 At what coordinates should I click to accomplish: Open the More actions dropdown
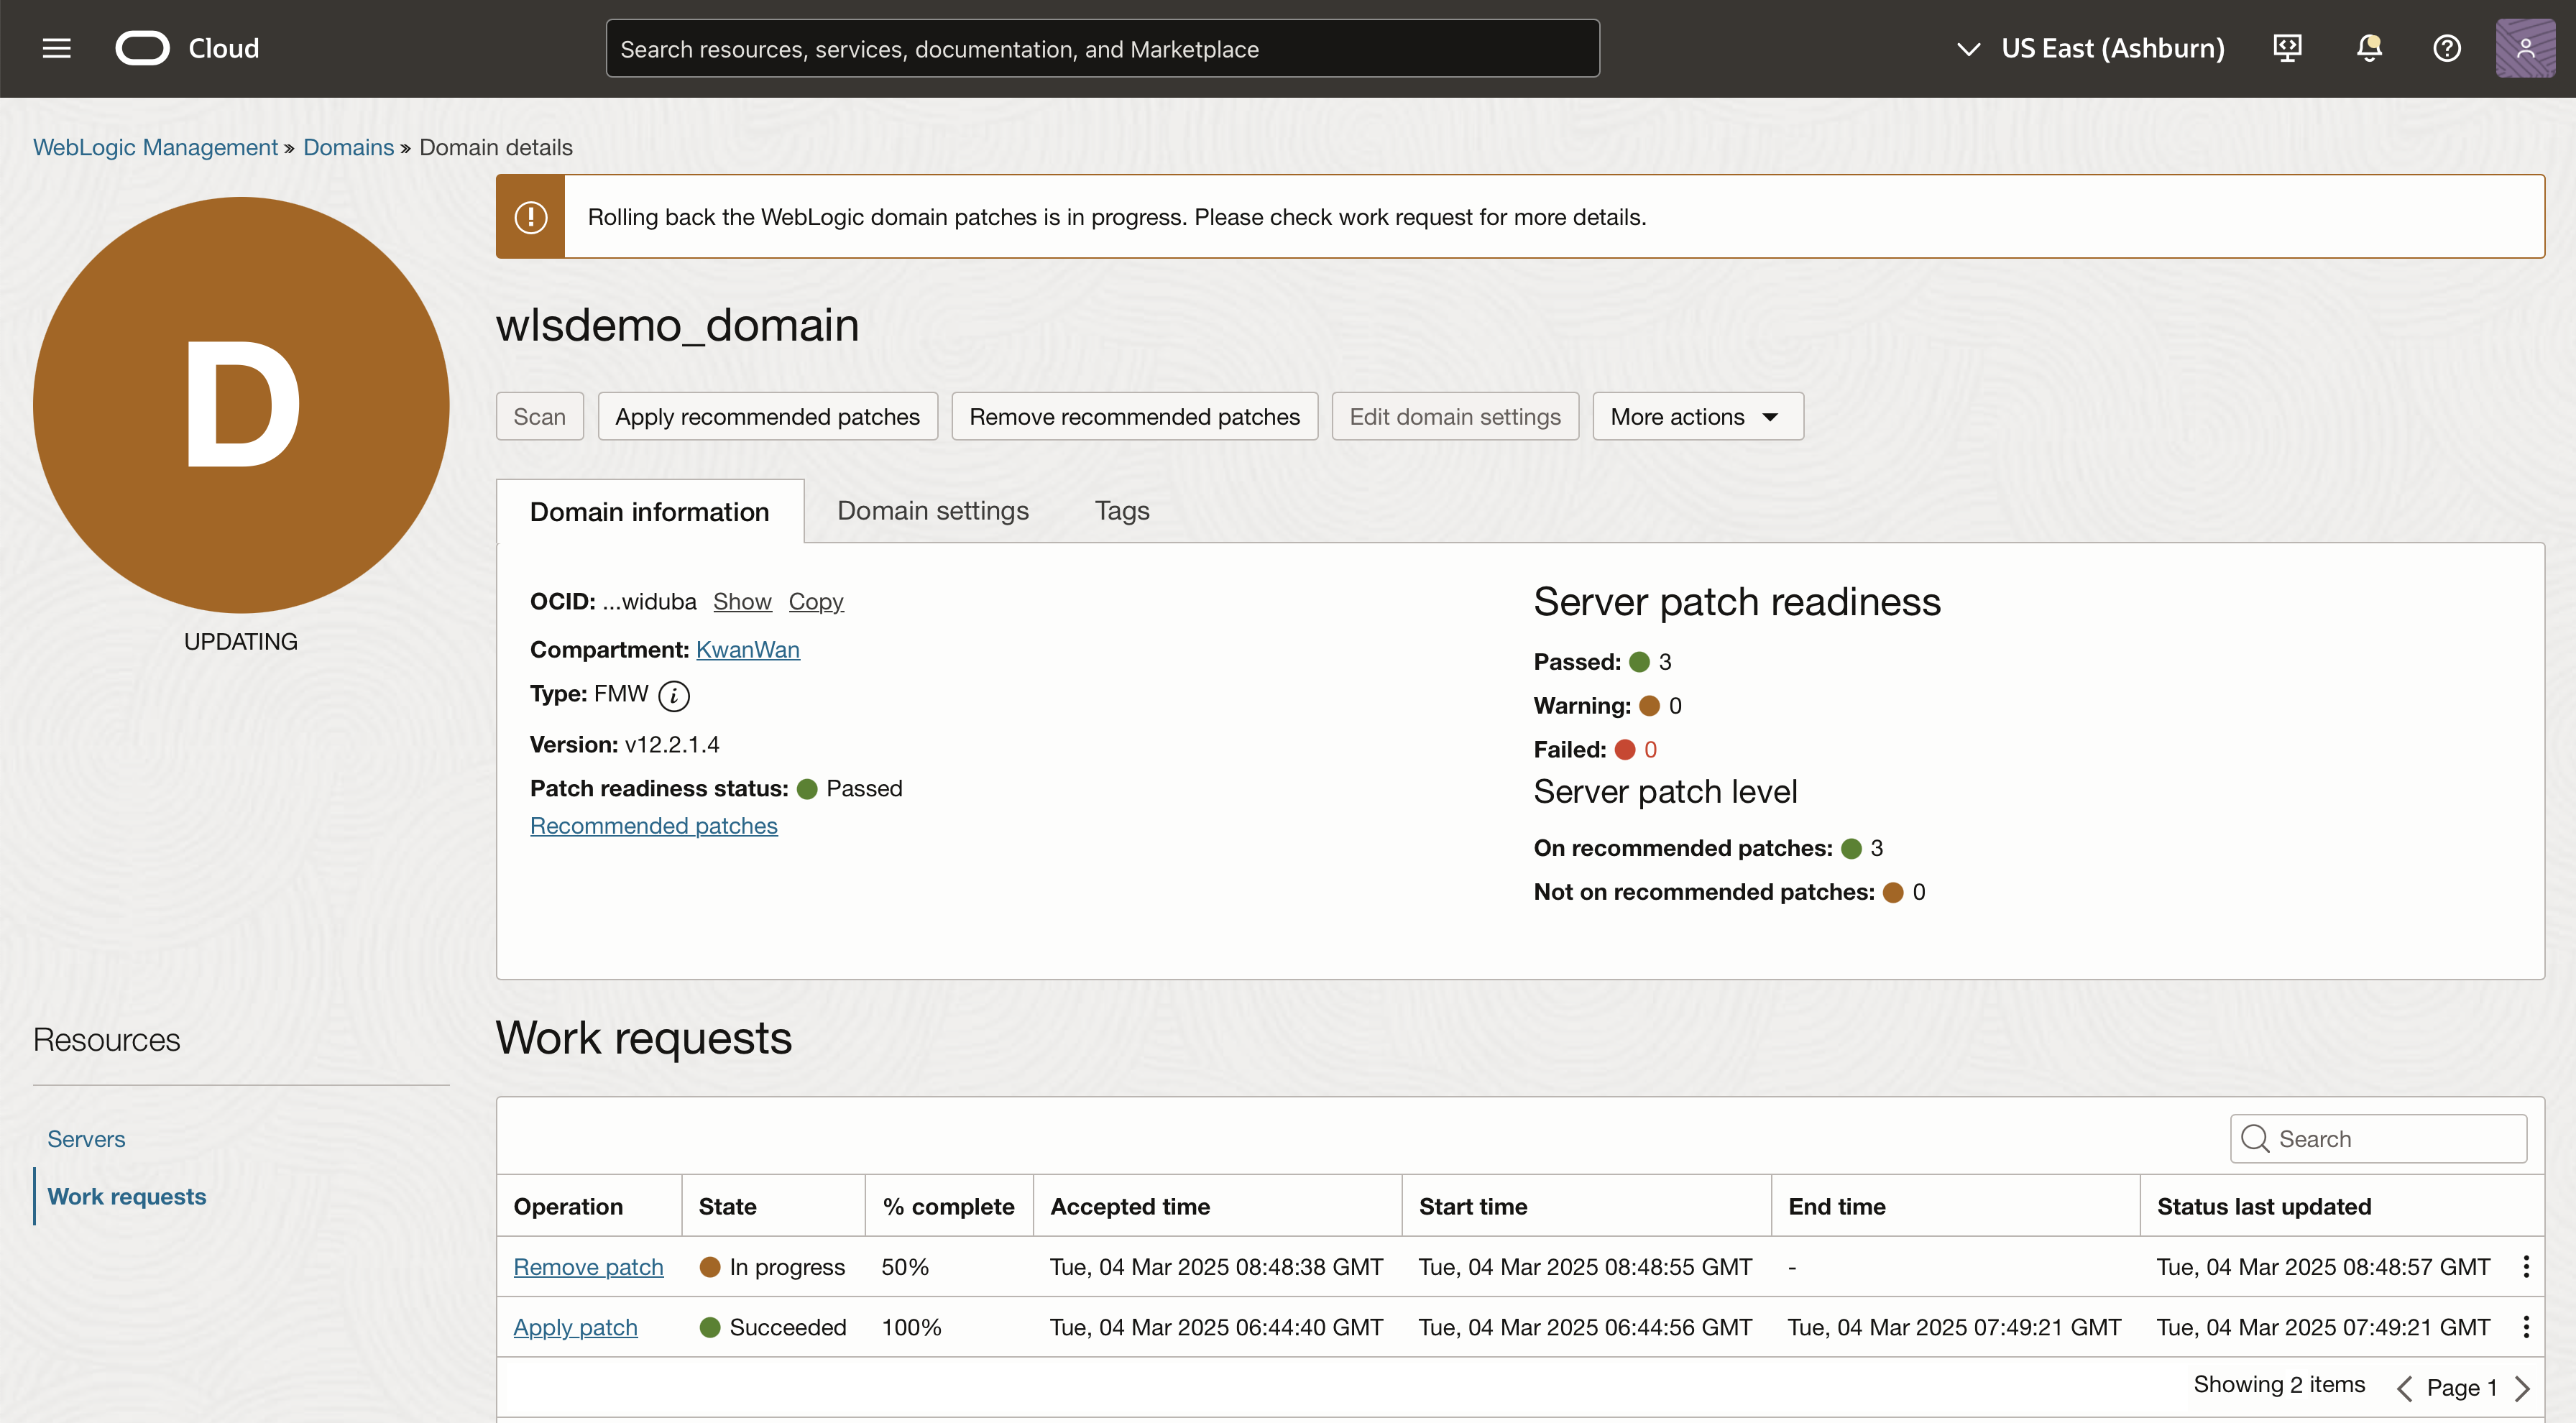[1697, 416]
